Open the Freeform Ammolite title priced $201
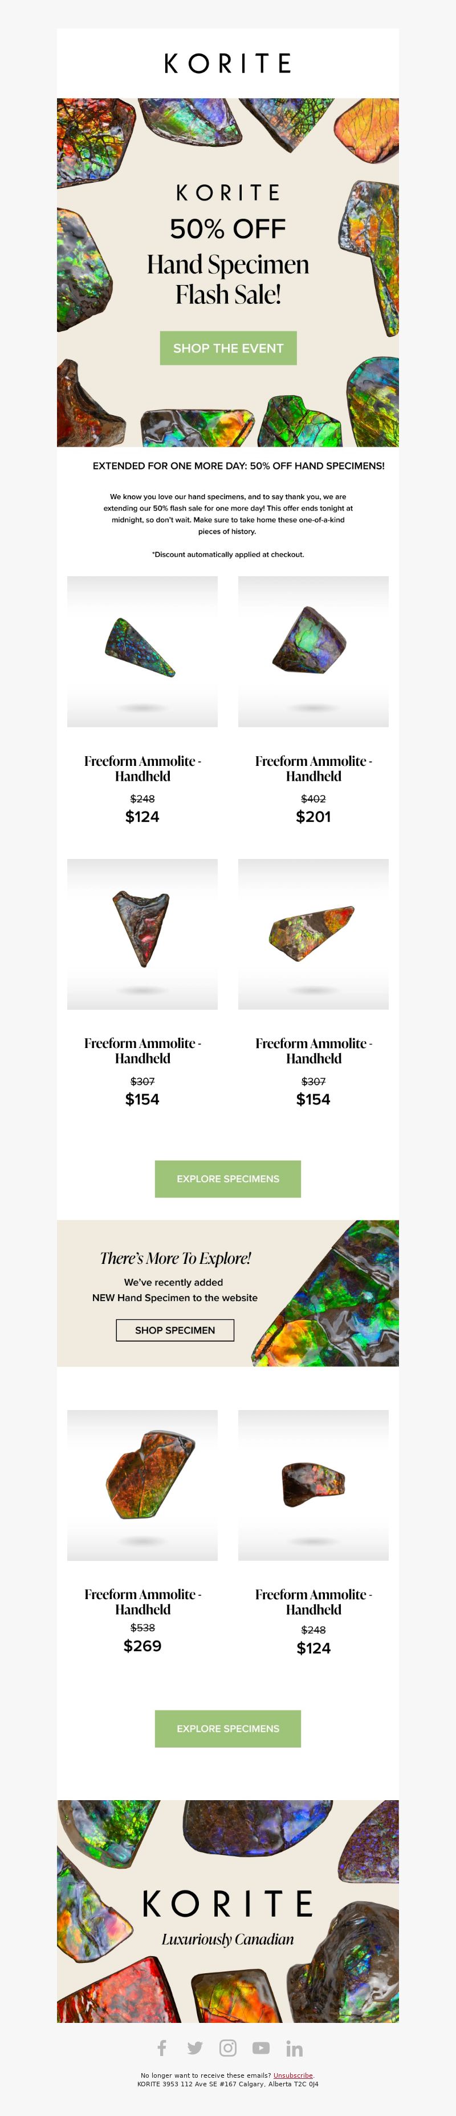The image size is (456, 2116). [x=313, y=769]
